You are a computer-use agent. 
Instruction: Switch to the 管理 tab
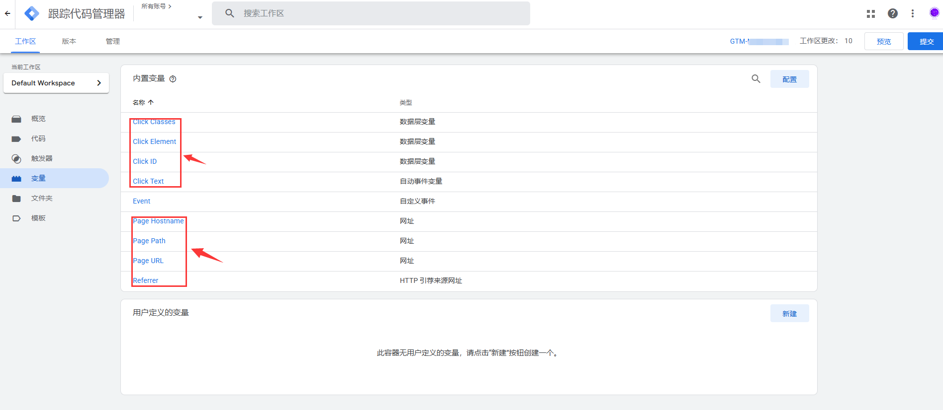tap(113, 41)
